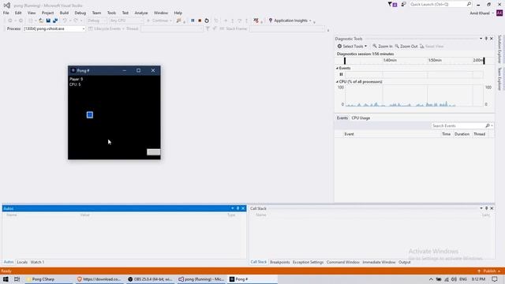This screenshot has width=505, height=284.
Task: Open the Diagnostic Tools window options arrow
Action: tap(481, 39)
